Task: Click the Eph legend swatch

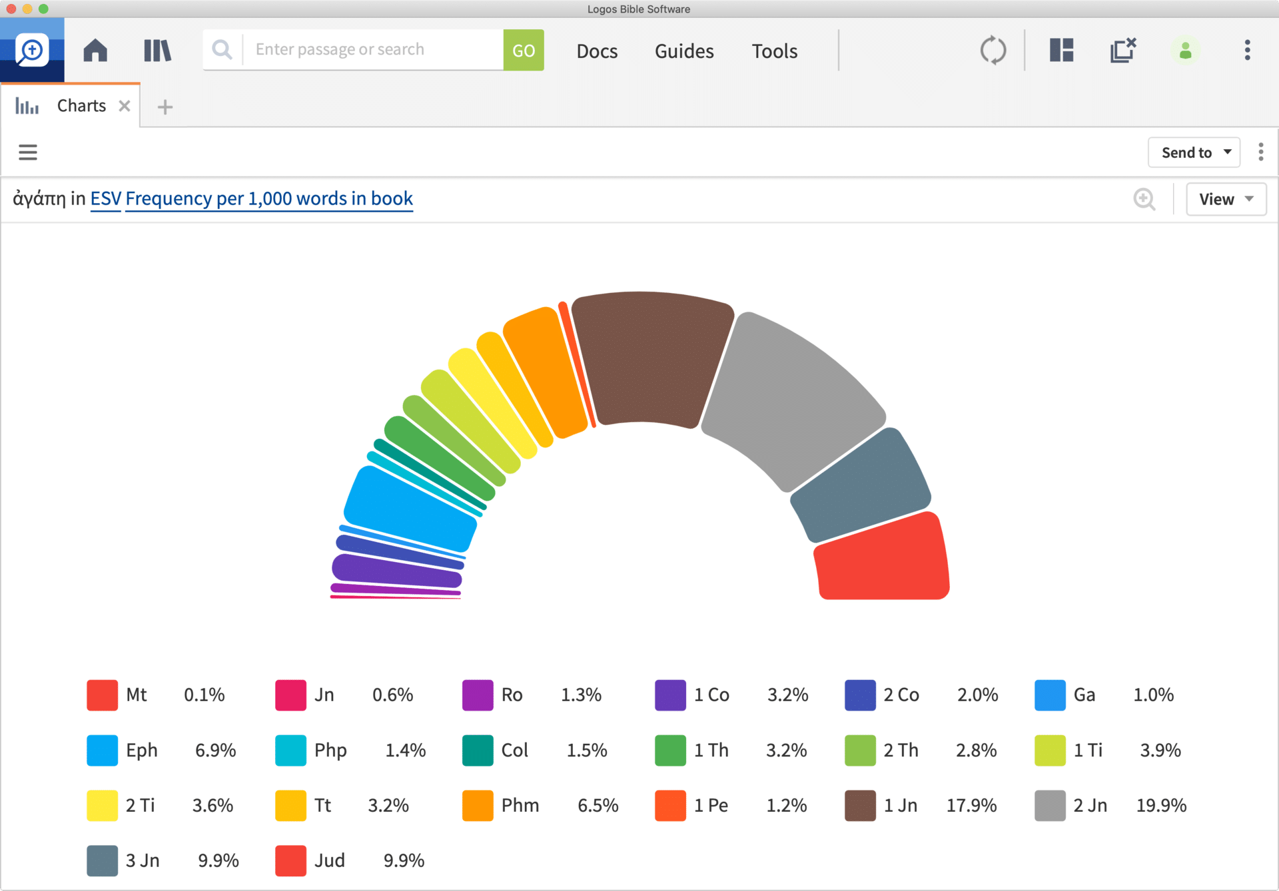Action: coord(102,750)
